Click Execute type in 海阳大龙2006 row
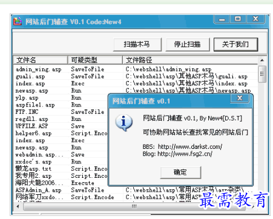 tap(83, 183)
